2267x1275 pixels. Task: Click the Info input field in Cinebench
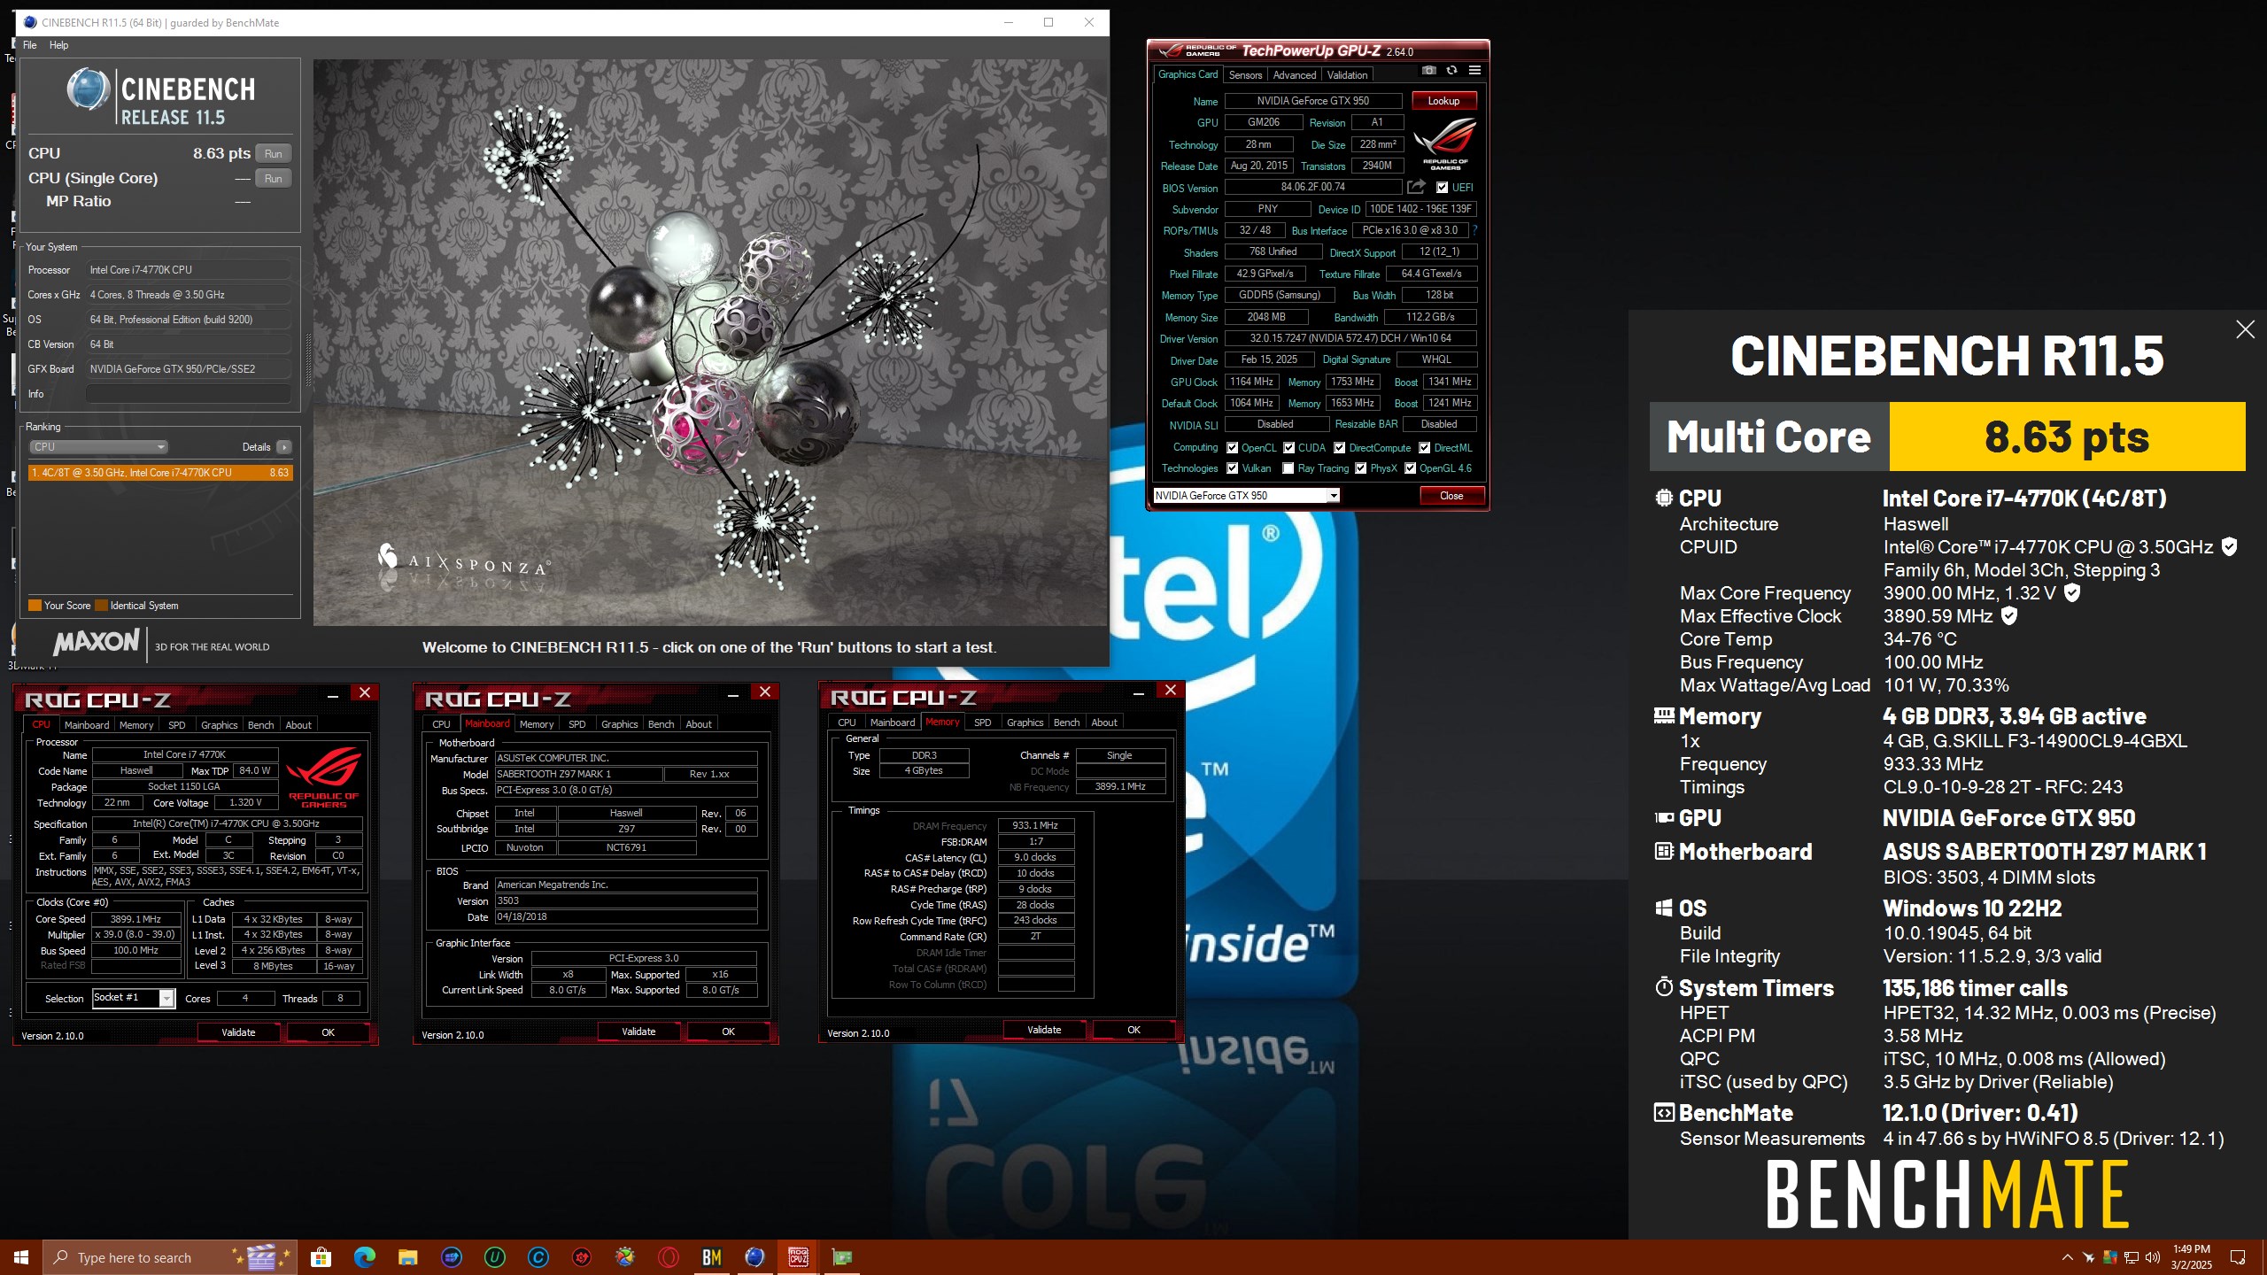(x=189, y=394)
